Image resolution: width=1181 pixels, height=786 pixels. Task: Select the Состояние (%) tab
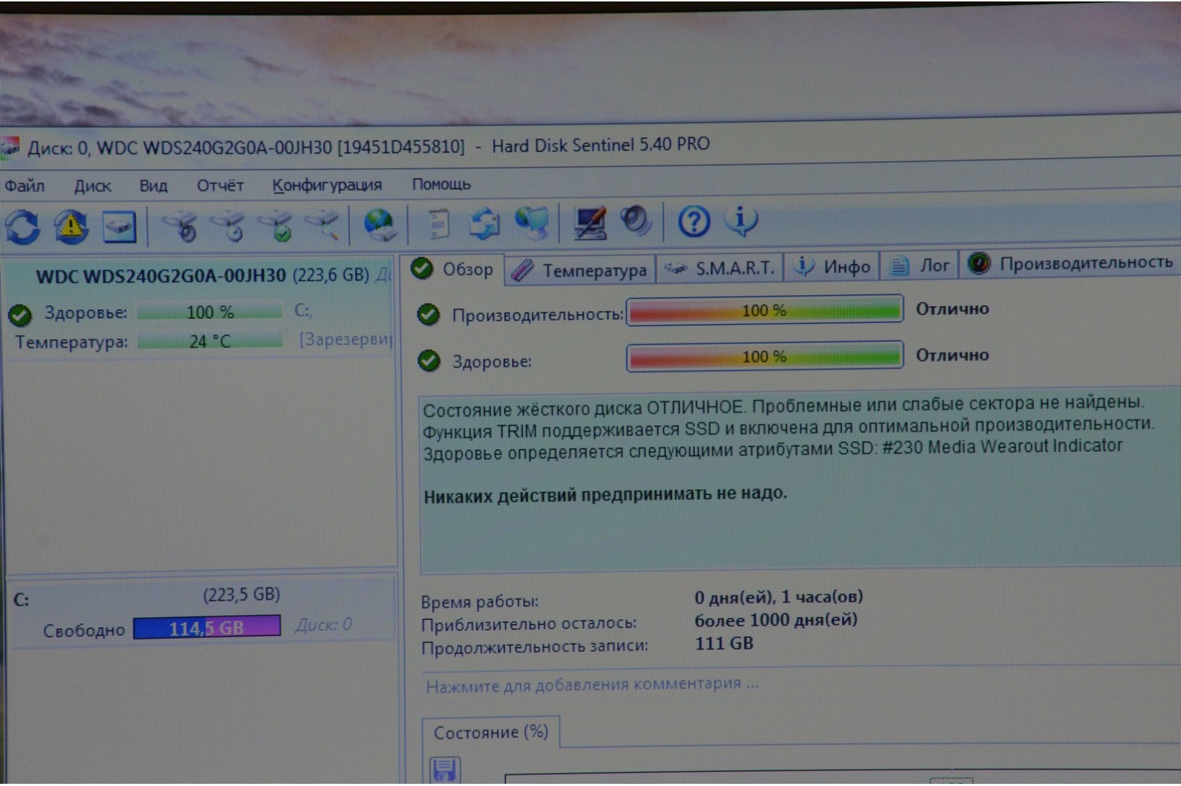click(491, 732)
